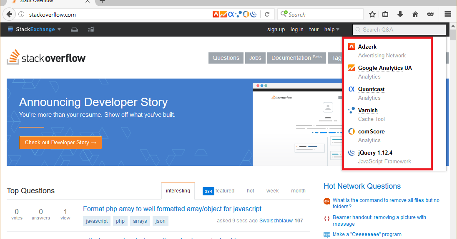Screen dimensions: 457x239
Task: Click the Programming Puzzles PCG site icon
Action: 327,235
